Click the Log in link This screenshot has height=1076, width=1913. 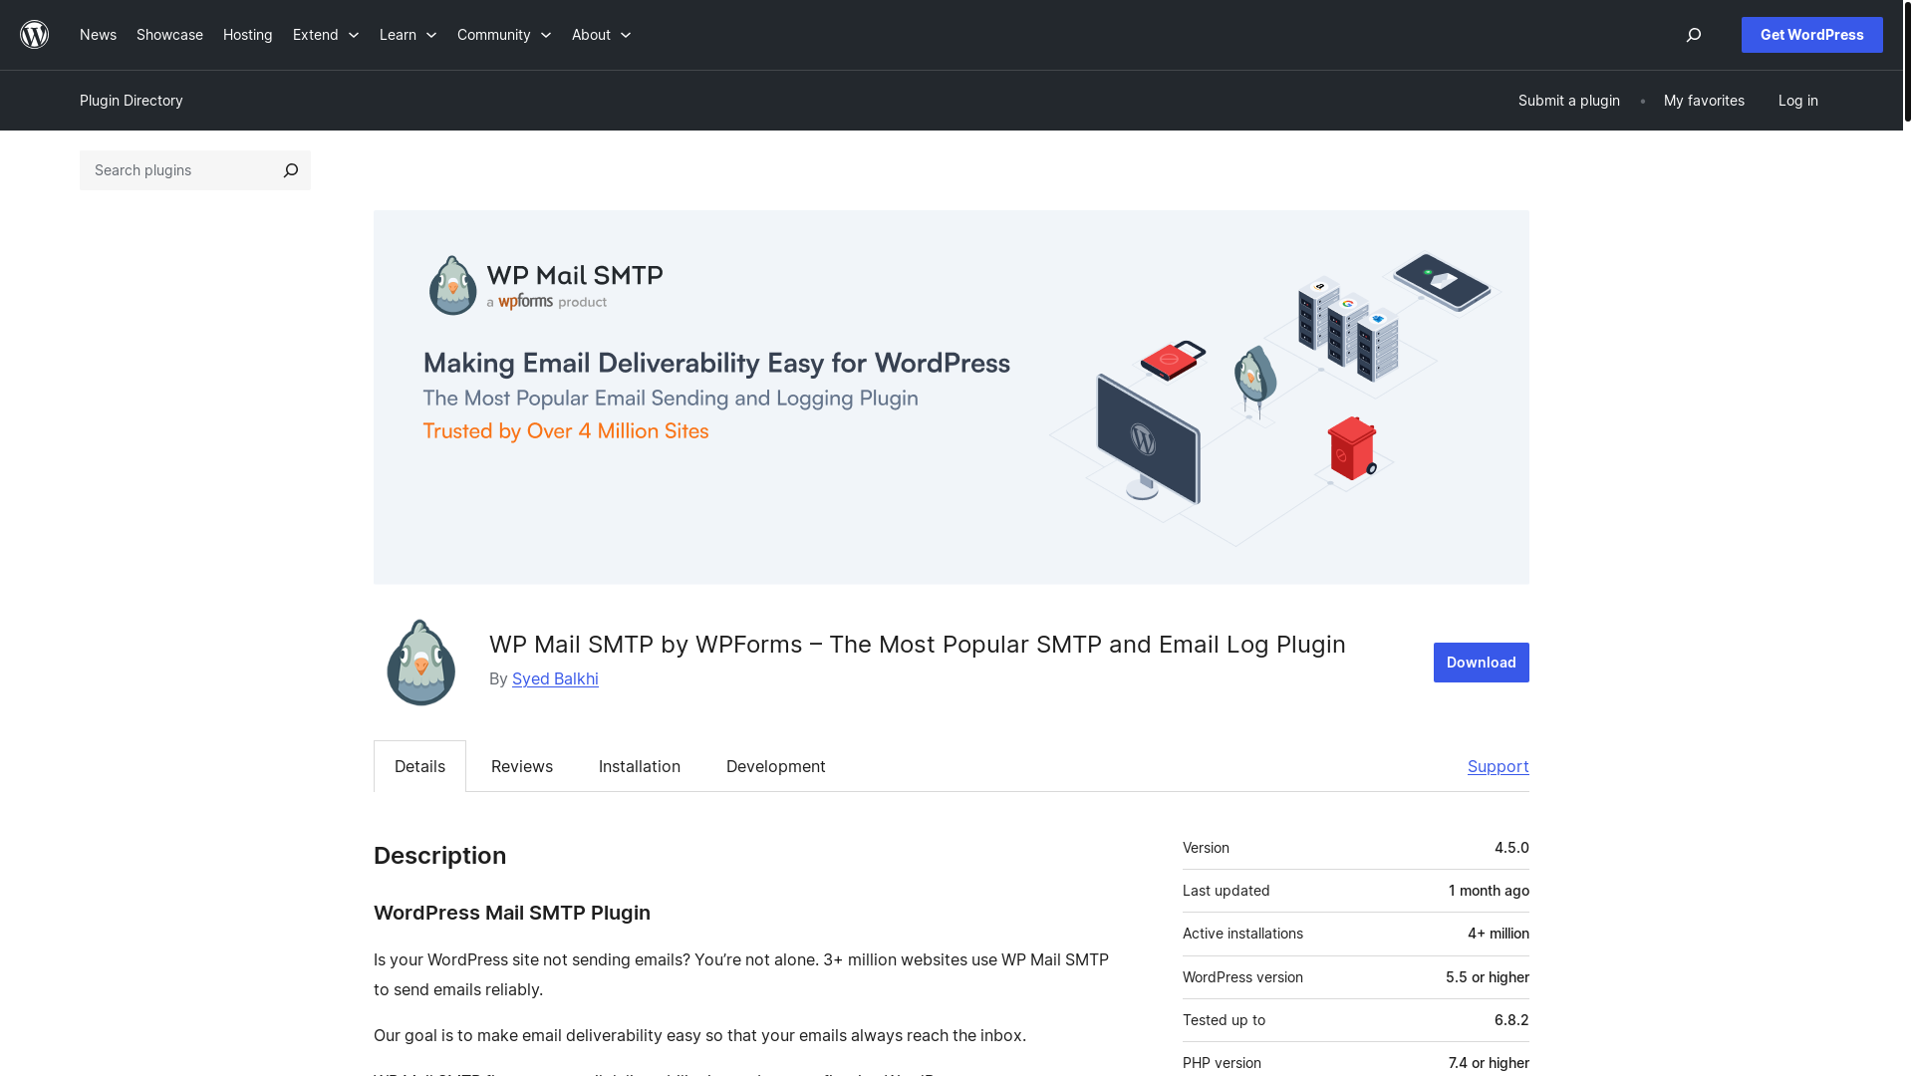click(1797, 101)
